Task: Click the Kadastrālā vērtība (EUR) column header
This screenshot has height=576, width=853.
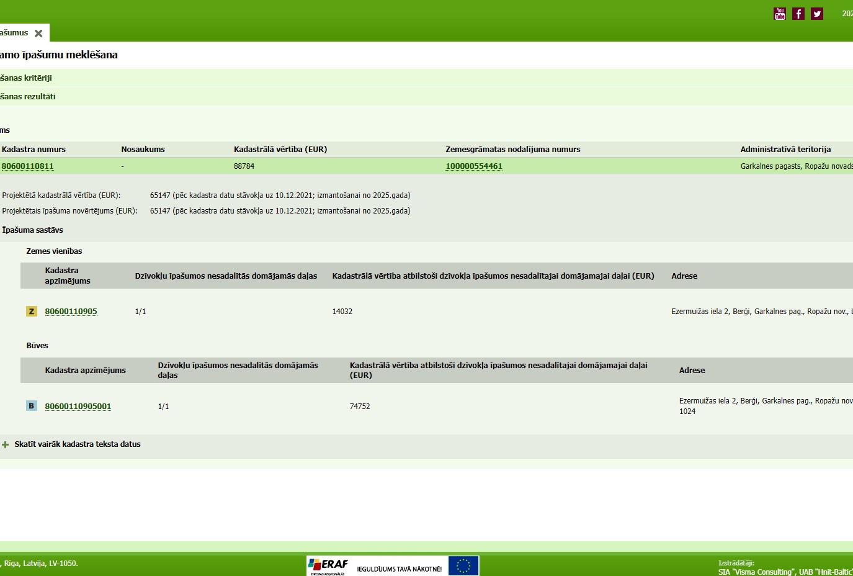Action: pos(280,150)
